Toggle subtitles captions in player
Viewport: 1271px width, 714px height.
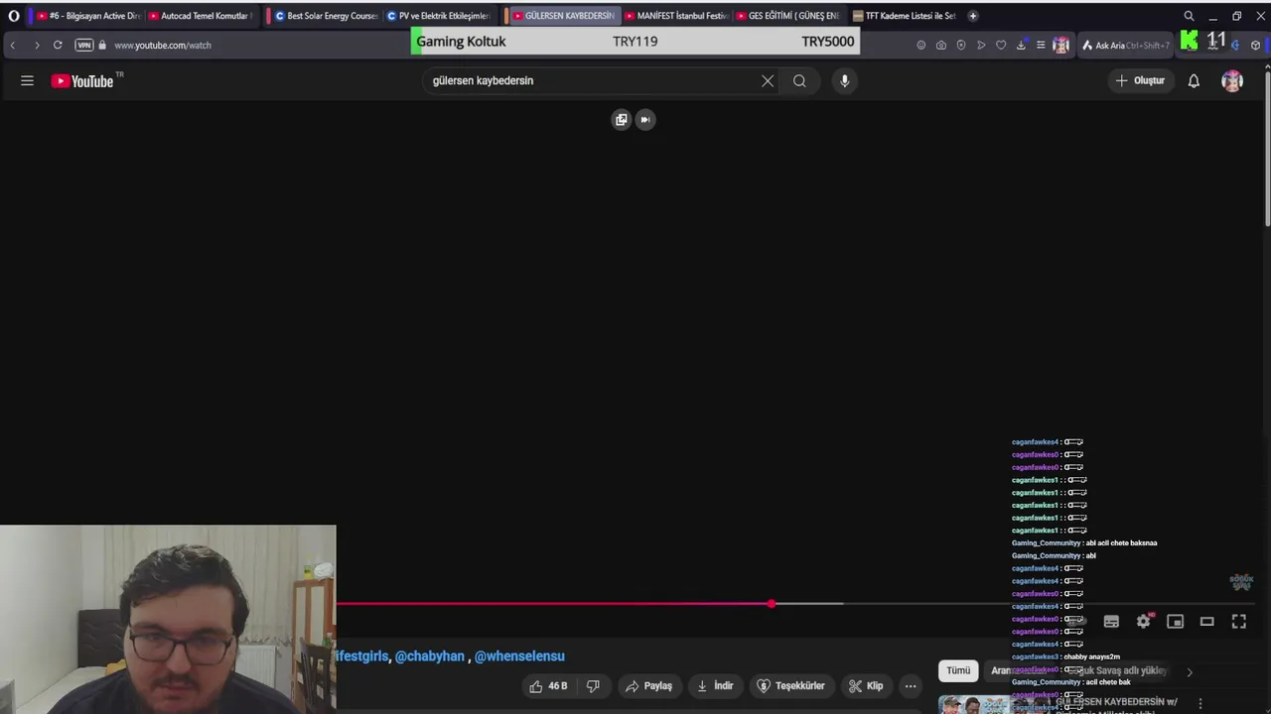point(1111,622)
